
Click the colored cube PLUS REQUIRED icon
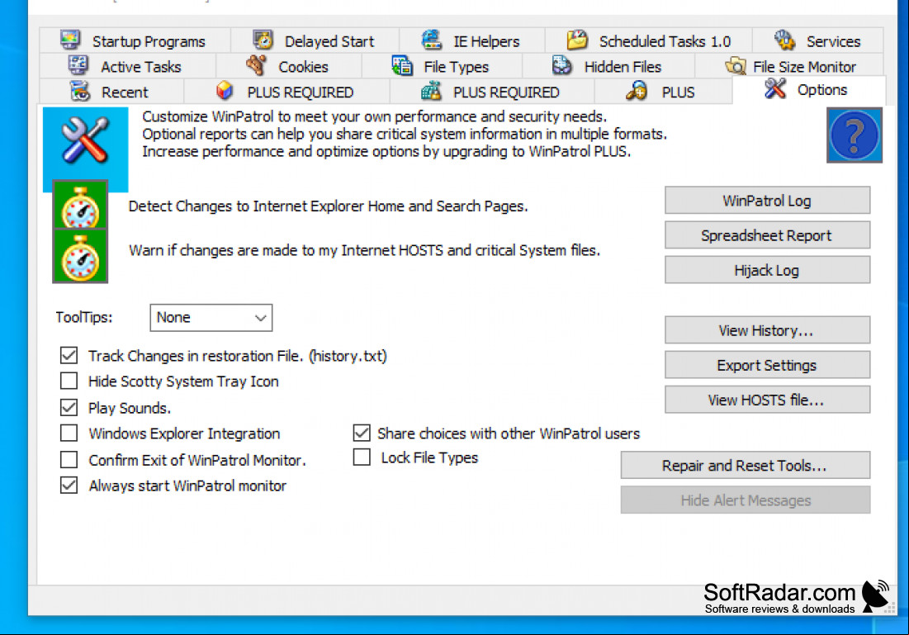point(225,91)
